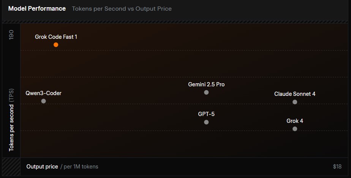Select the Claude Sonnet 4 data point
This screenshot has width=351, height=178.
tap(295, 102)
